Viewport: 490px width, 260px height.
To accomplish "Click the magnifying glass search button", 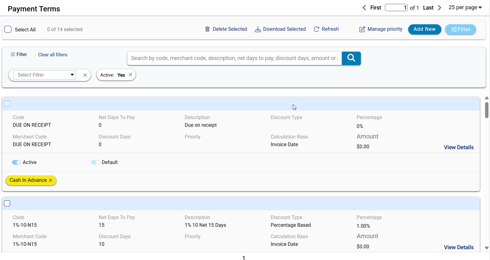I will pyautogui.click(x=351, y=58).
